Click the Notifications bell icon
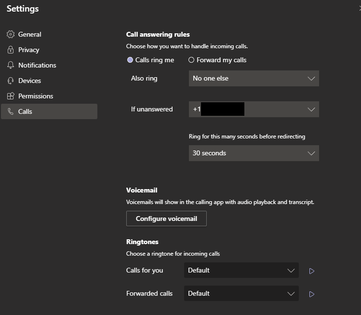Image resolution: width=361 pixels, height=315 pixels. 11,65
